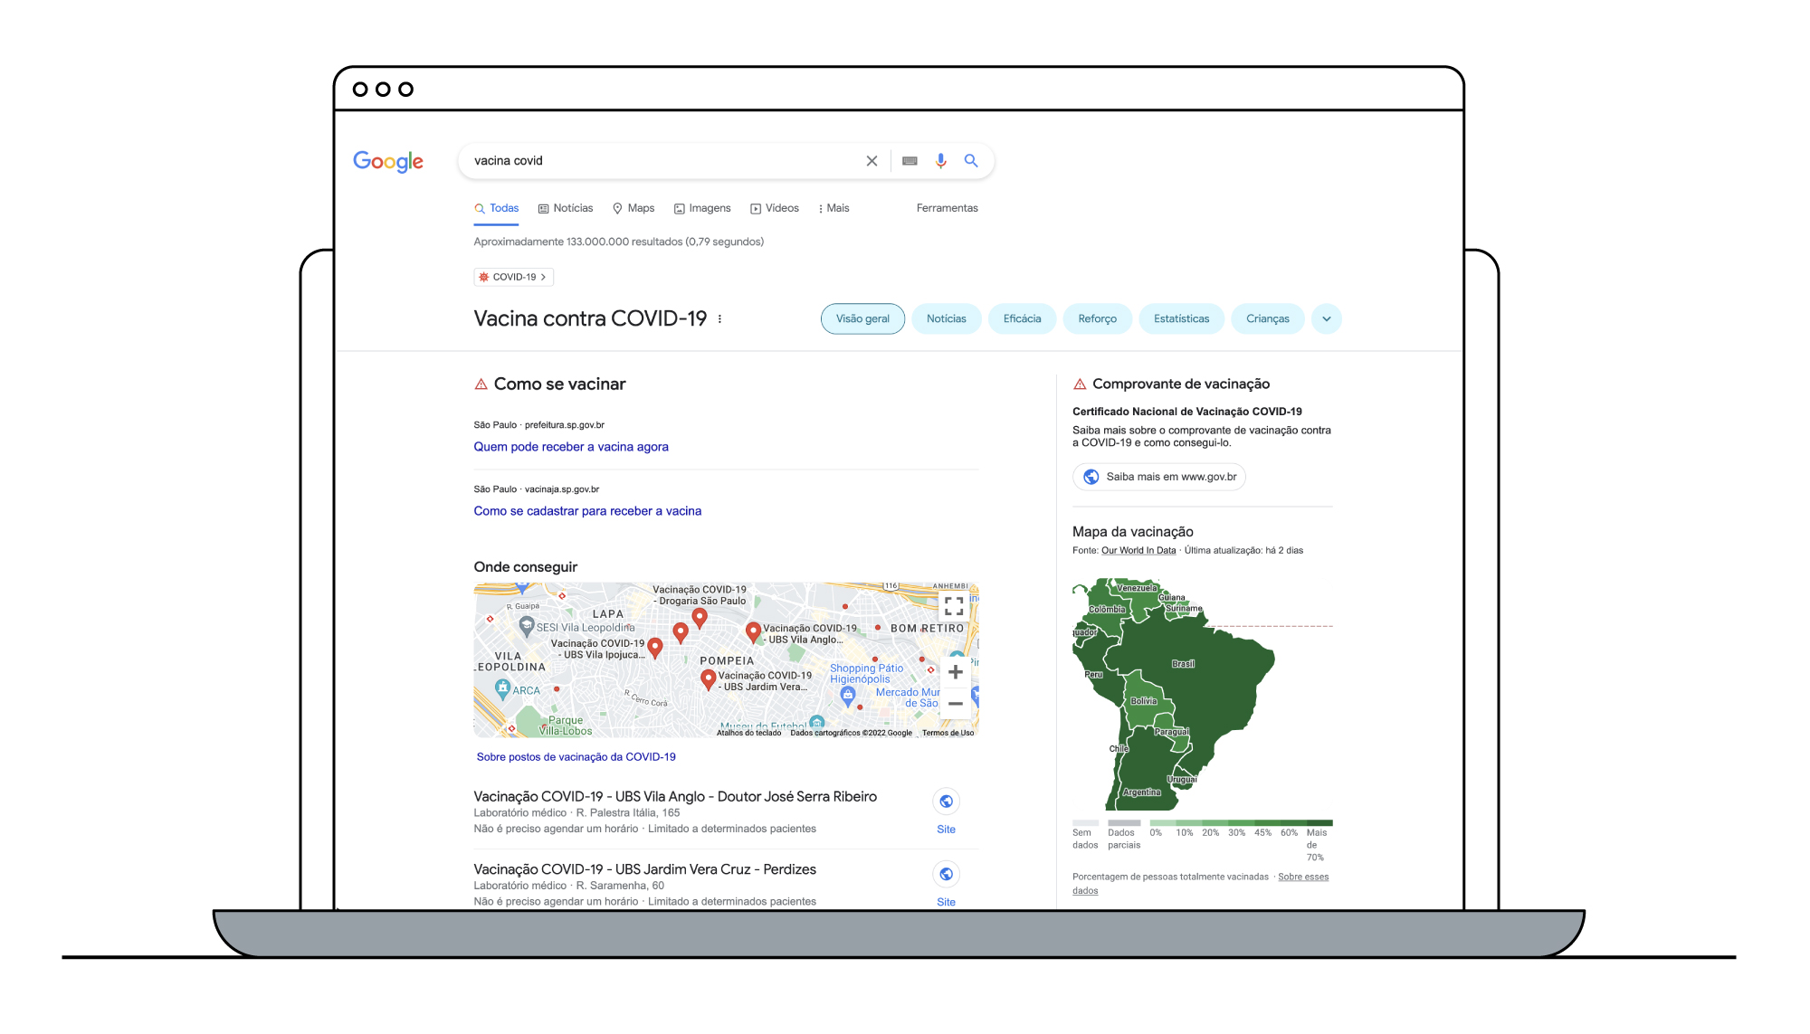Open Ferramentas search tools
The height and width of the screenshot is (1034, 1810).
click(x=948, y=208)
